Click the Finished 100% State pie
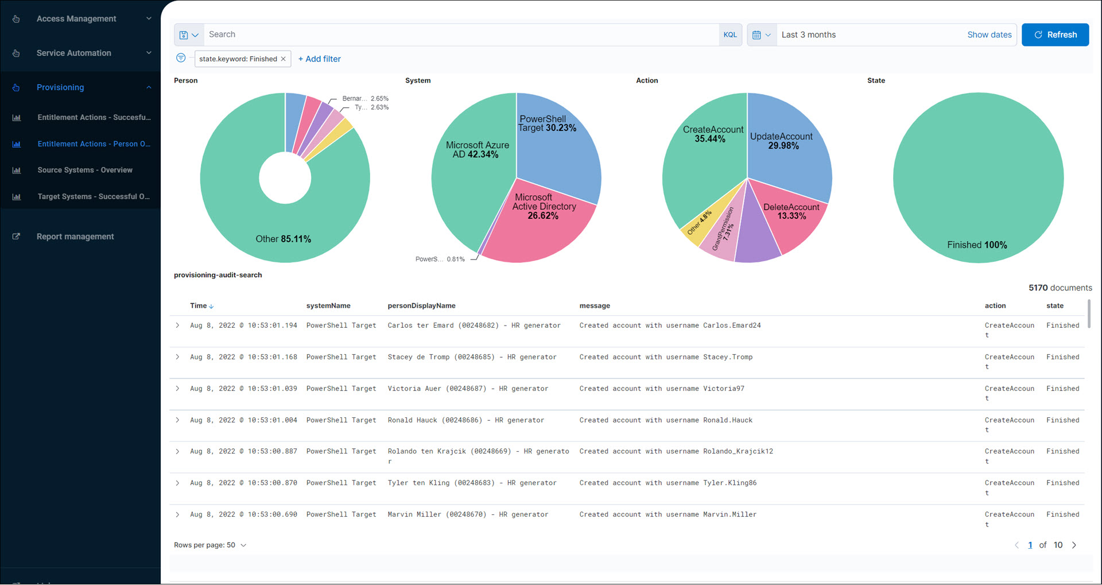This screenshot has height=585, width=1102. pyautogui.click(x=978, y=178)
